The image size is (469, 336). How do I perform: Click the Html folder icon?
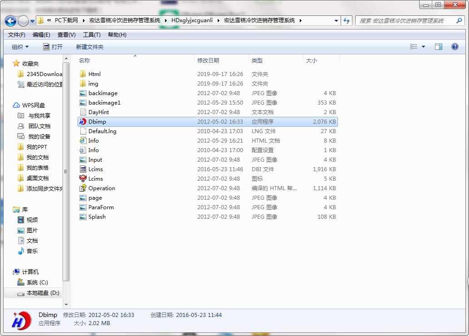(83, 74)
